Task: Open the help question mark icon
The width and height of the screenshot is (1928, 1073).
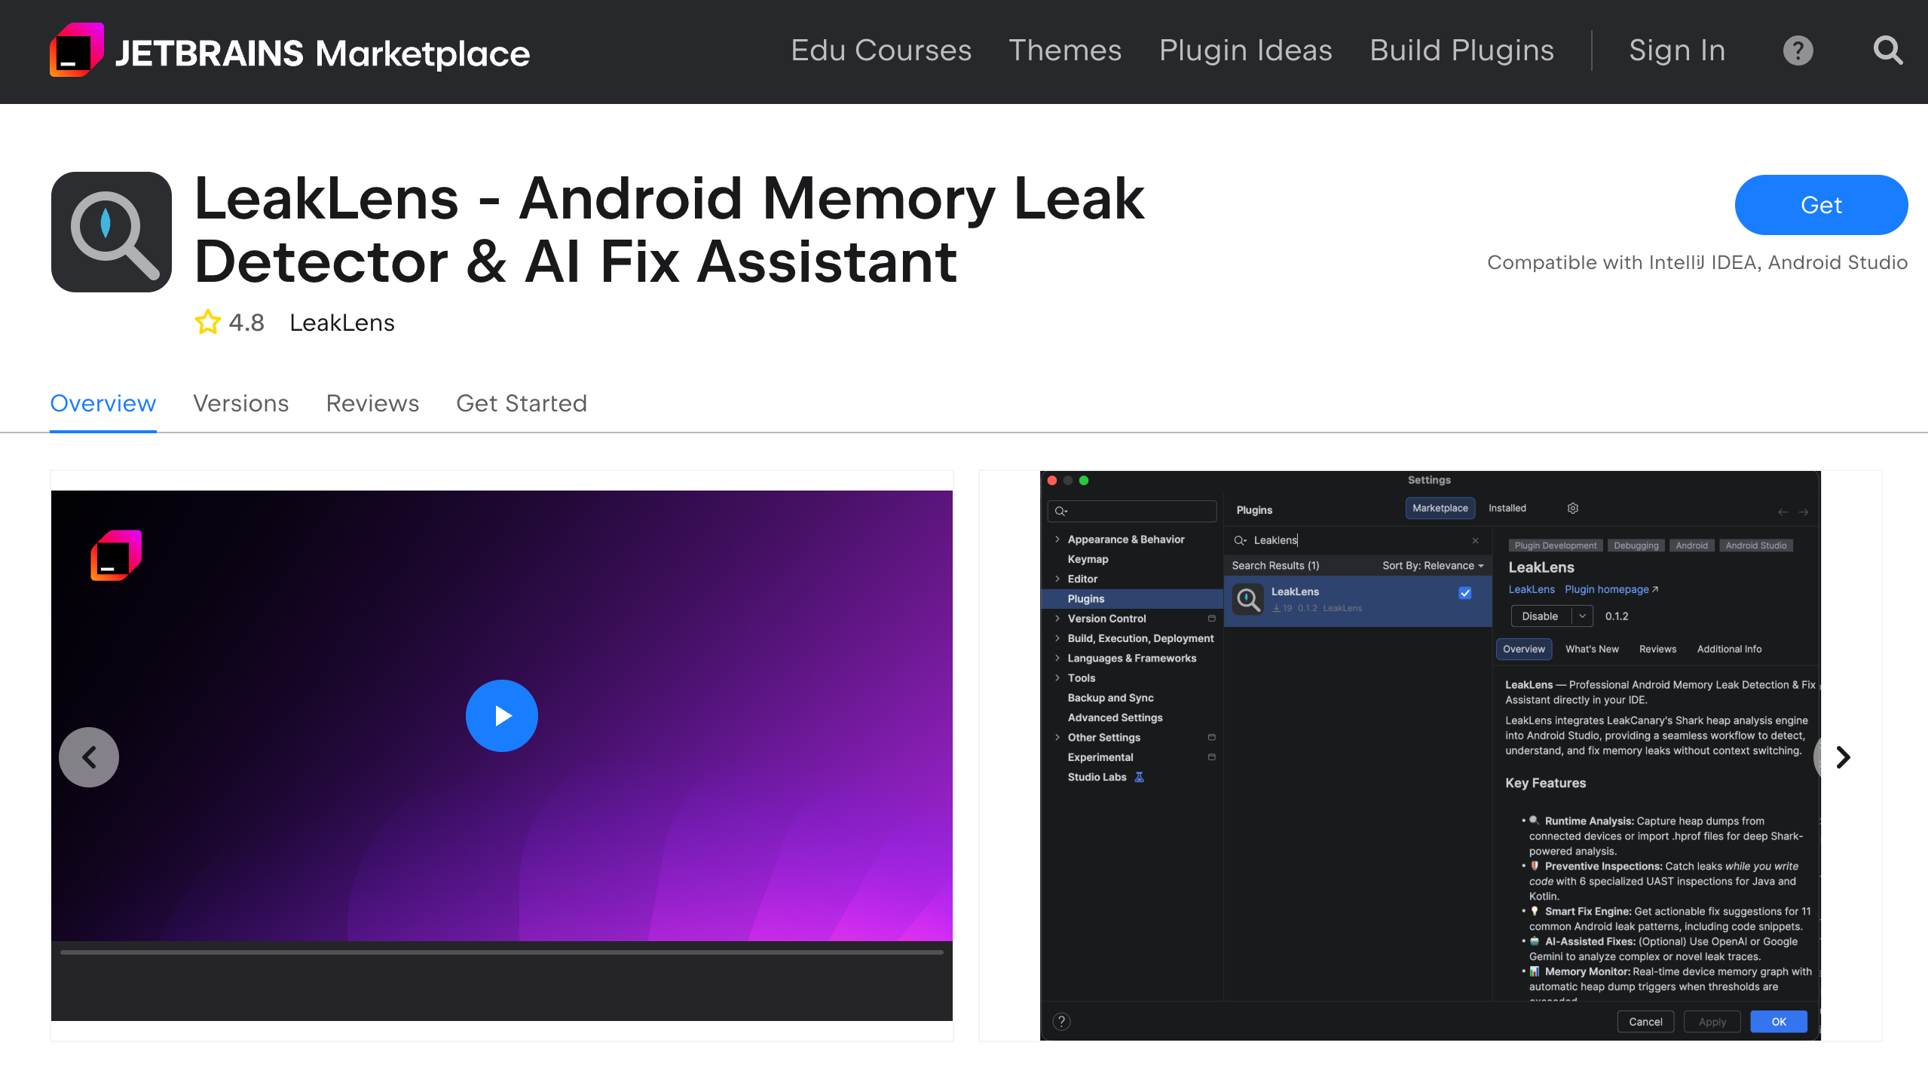Action: 1798,50
